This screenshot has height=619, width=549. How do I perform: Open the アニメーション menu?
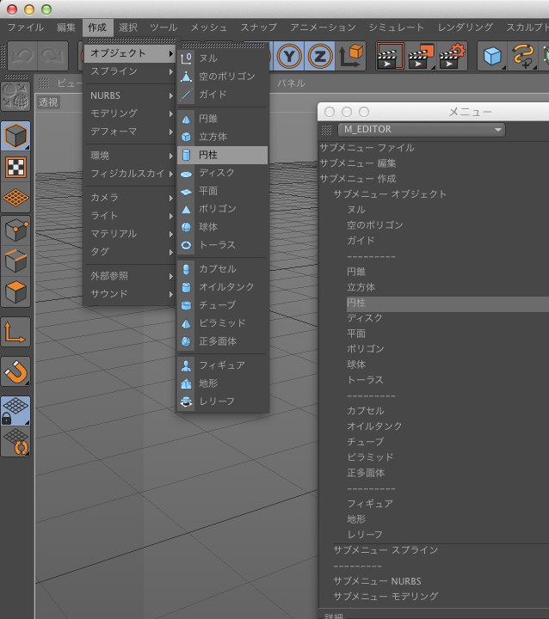[323, 28]
